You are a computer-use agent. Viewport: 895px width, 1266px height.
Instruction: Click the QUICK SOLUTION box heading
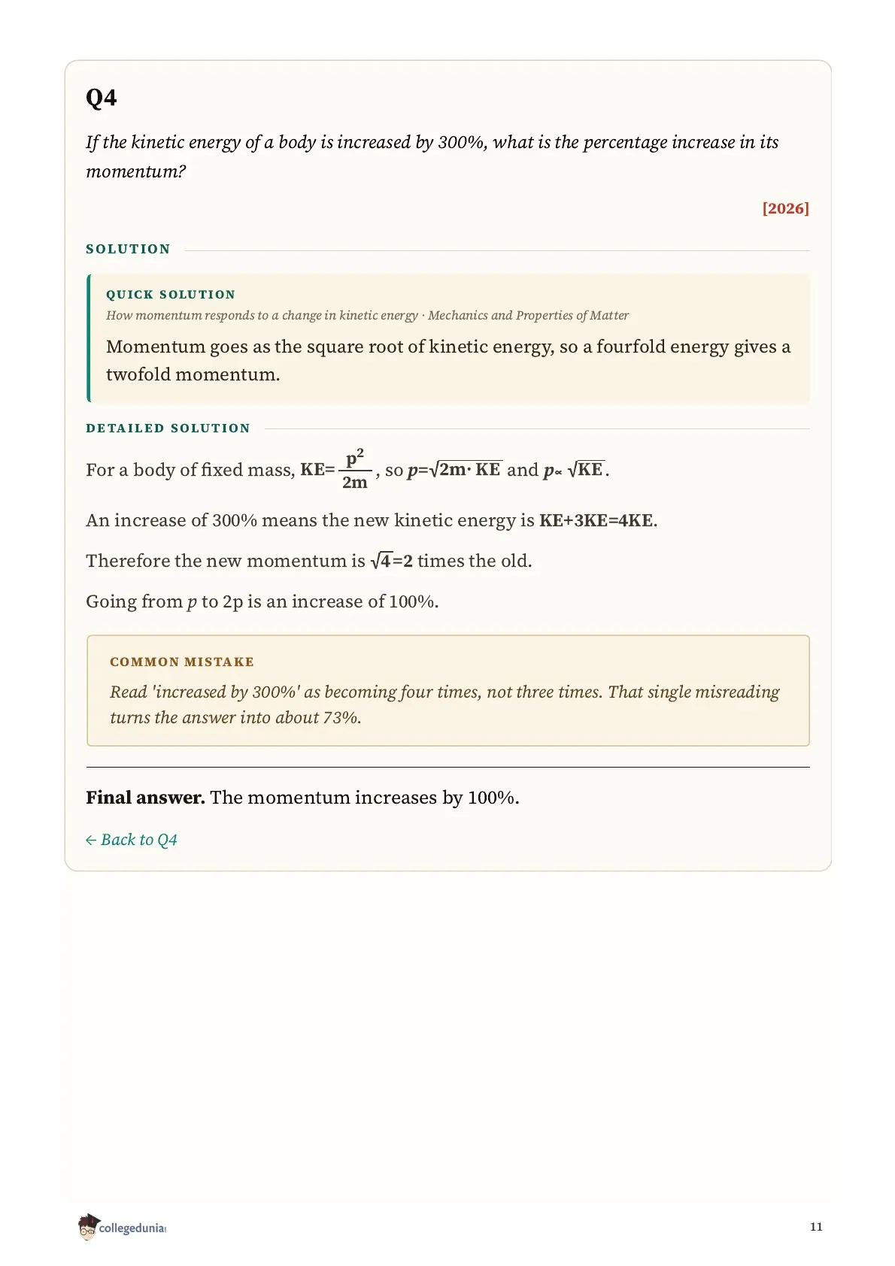tap(171, 295)
